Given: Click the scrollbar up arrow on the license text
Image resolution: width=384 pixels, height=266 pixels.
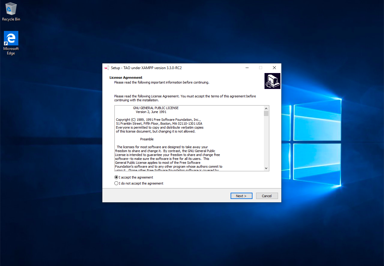Looking at the screenshot, I should point(266,108).
